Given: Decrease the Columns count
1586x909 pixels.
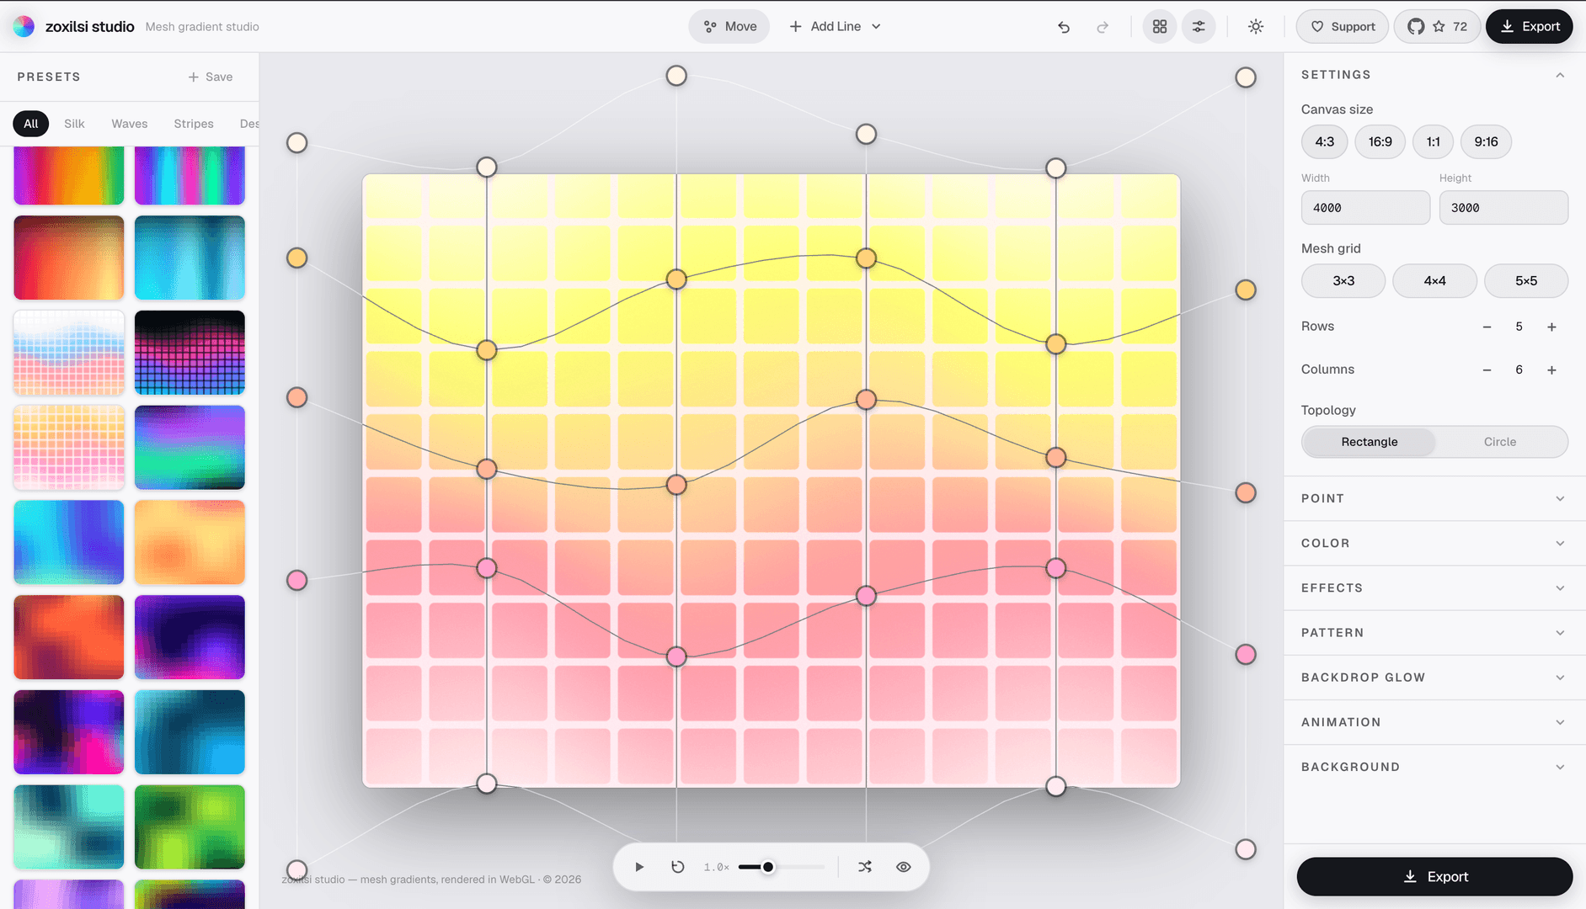Looking at the screenshot, I should (x=1487, y=369).
